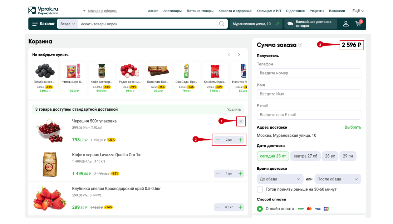
Task: Increase Lavazza coffee quantity with plus
Action: [x=240, y=174]
